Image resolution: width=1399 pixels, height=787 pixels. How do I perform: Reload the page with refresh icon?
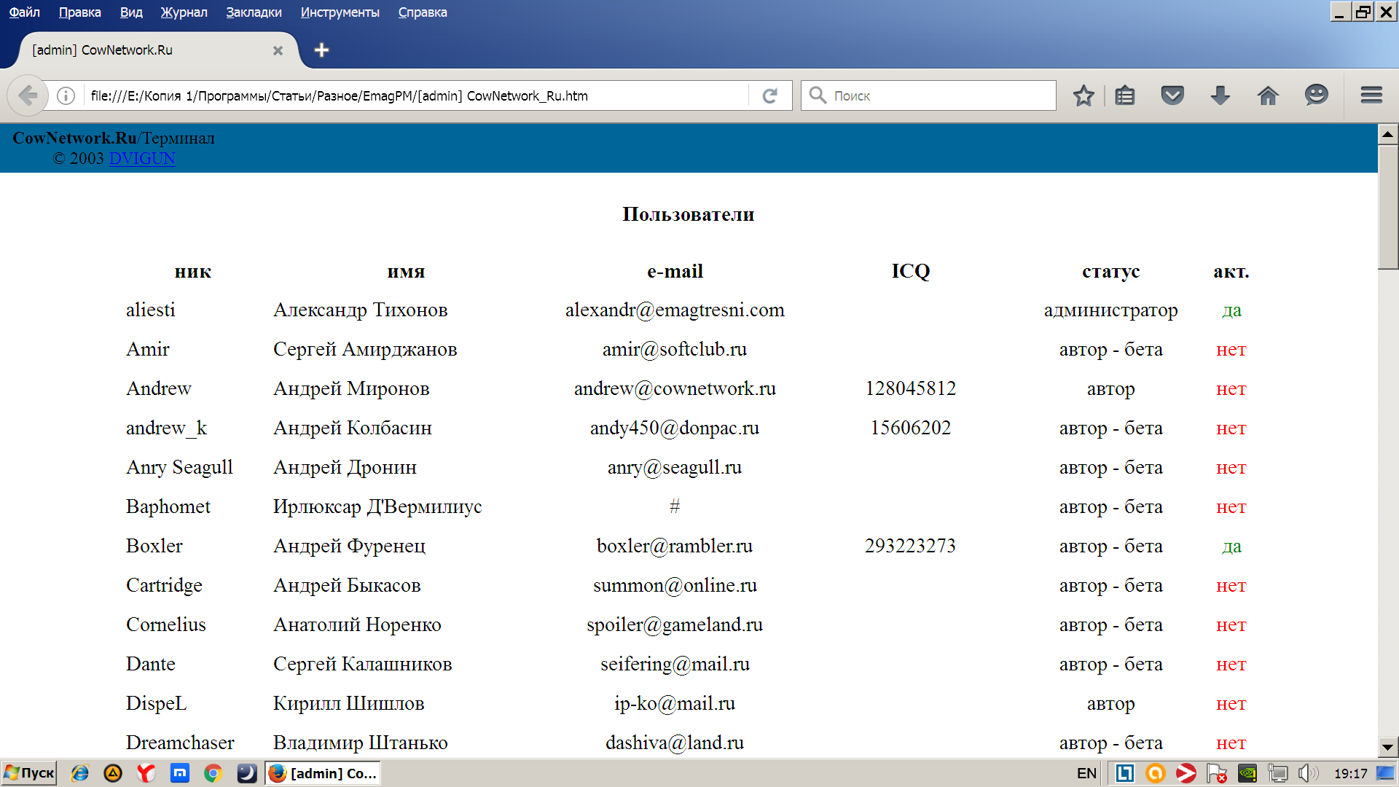point(770,95)
